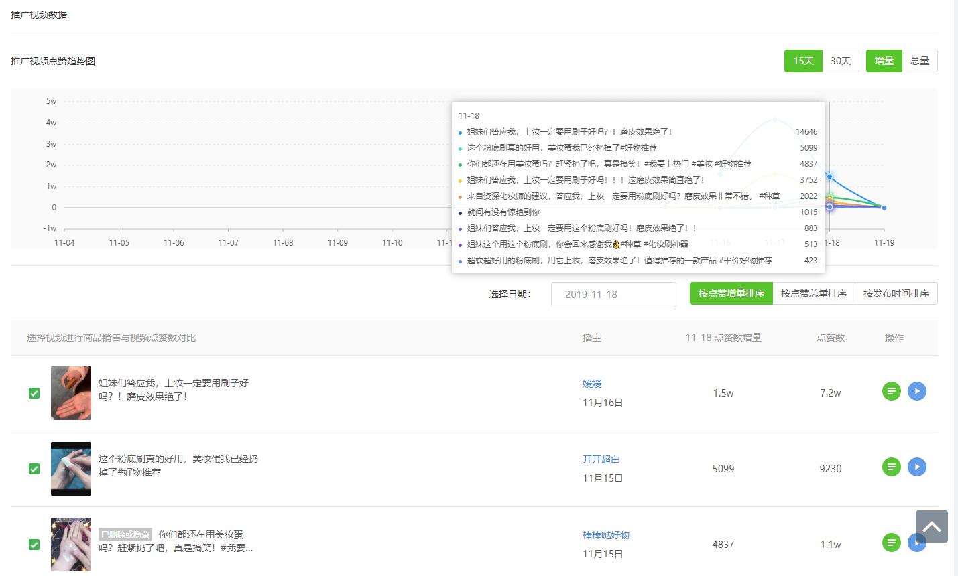Click the back-to-top arrow button

click(932, 526)
